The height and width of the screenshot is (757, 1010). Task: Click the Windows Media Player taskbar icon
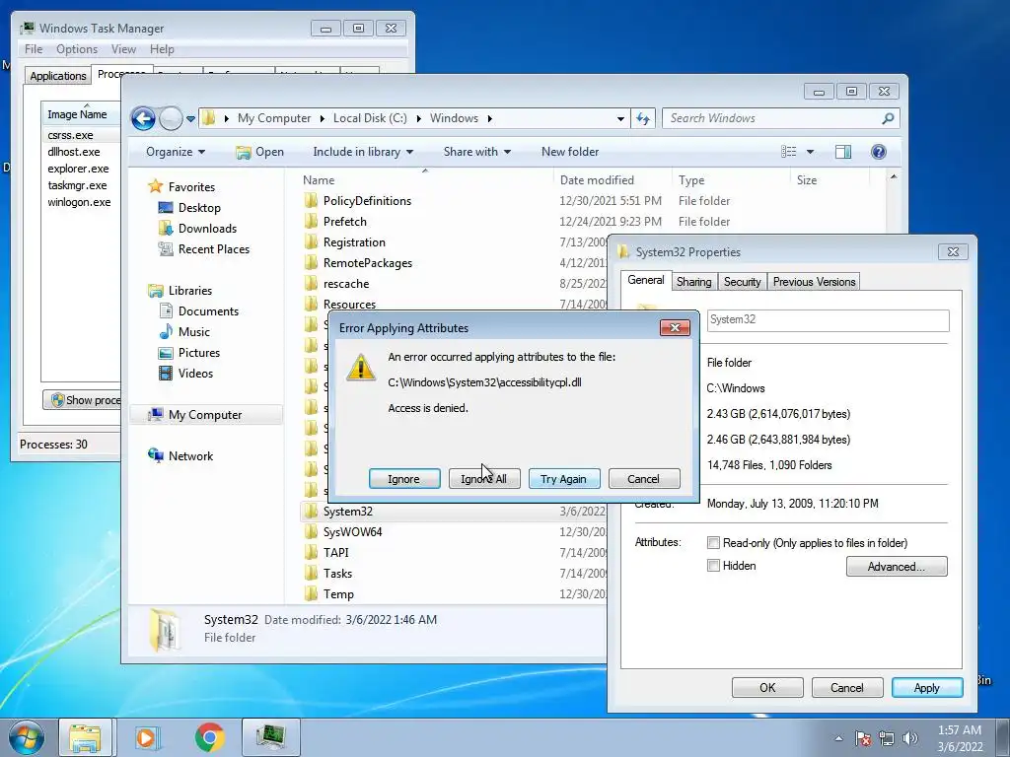(148, 737)
